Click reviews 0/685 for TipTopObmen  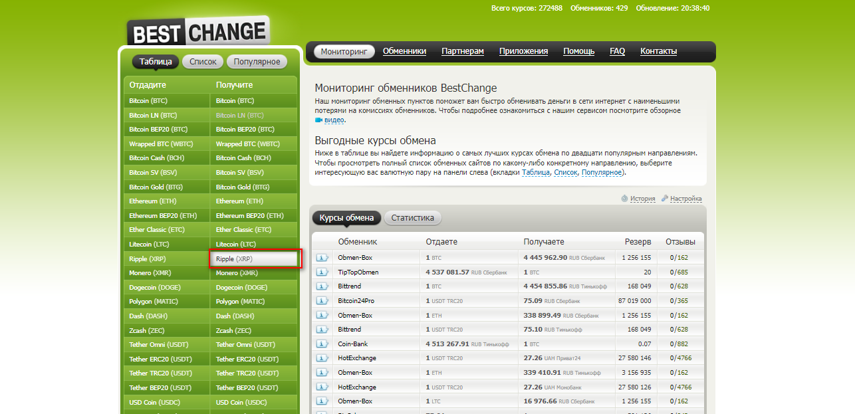tap(679, 272)
